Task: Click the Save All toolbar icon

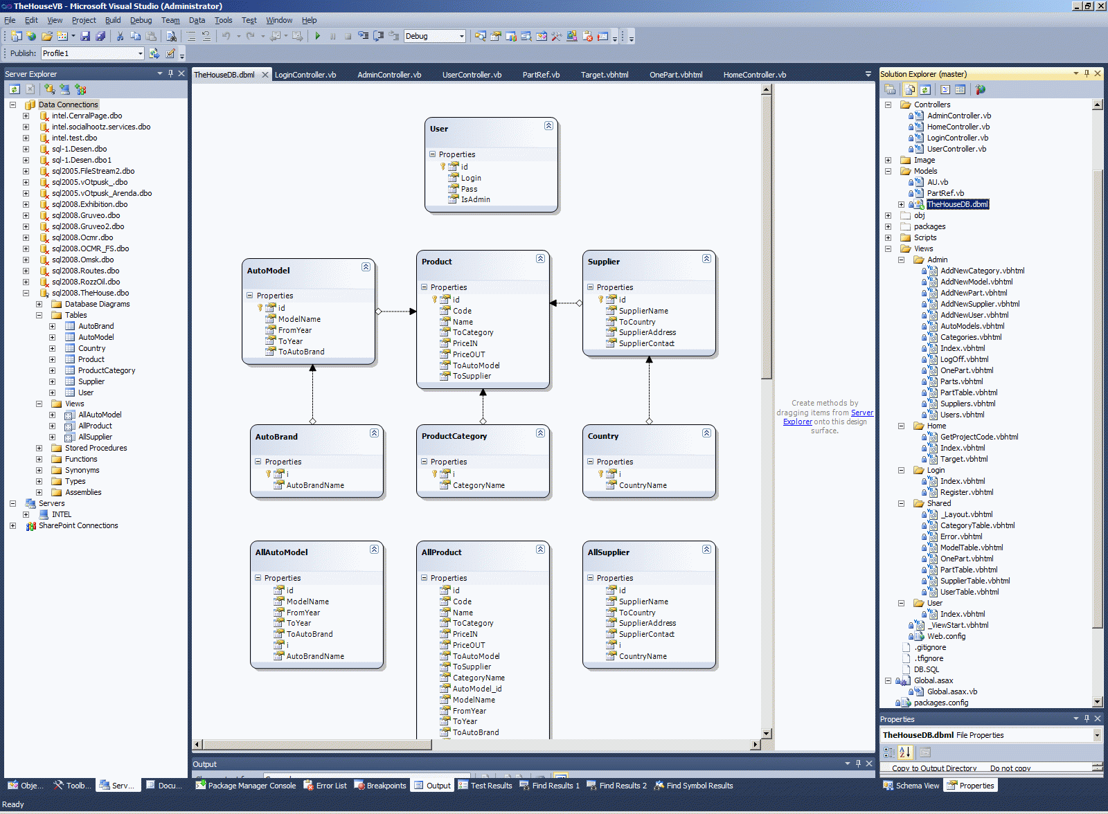Action: (x=100, y=36)
